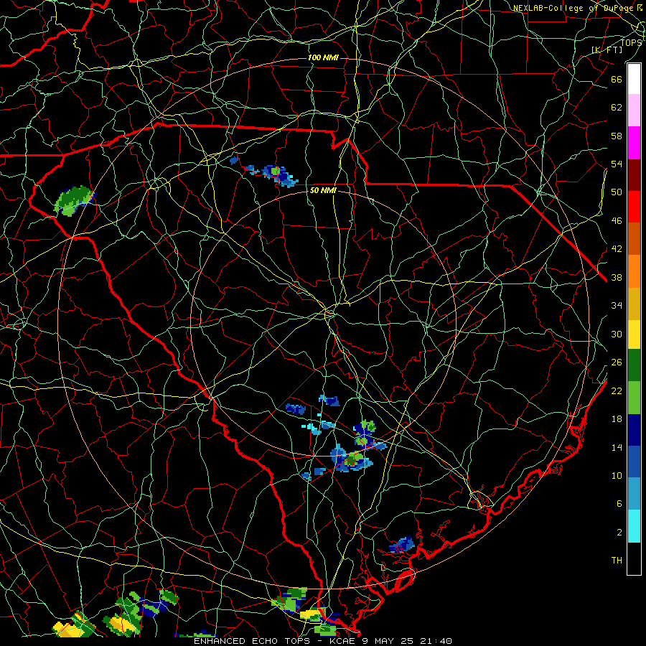Click the legend value '42'
The image size is (646, 646).
tap(617, 249)
